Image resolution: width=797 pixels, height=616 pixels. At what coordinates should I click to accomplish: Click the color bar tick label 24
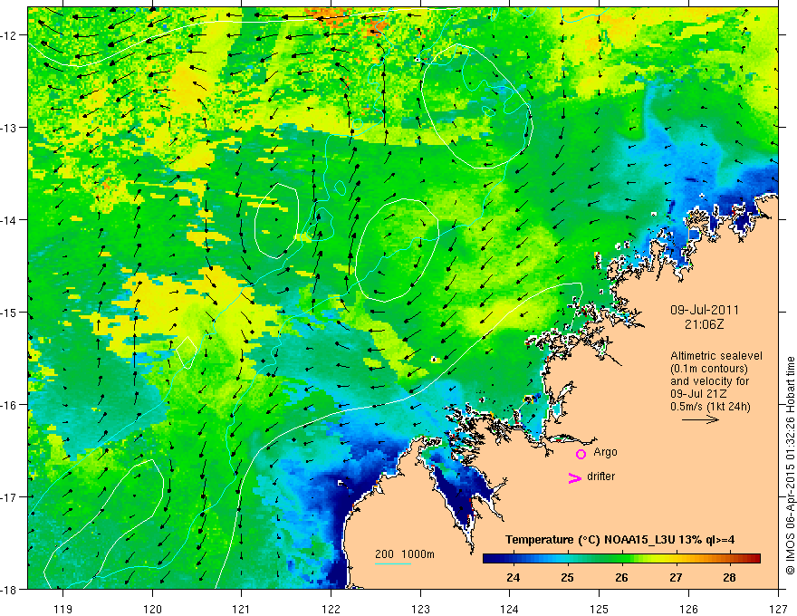(x=513, y=577)
